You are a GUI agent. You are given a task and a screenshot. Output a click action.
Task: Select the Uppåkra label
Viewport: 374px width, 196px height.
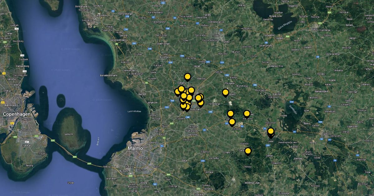click(x=181, y=119)
